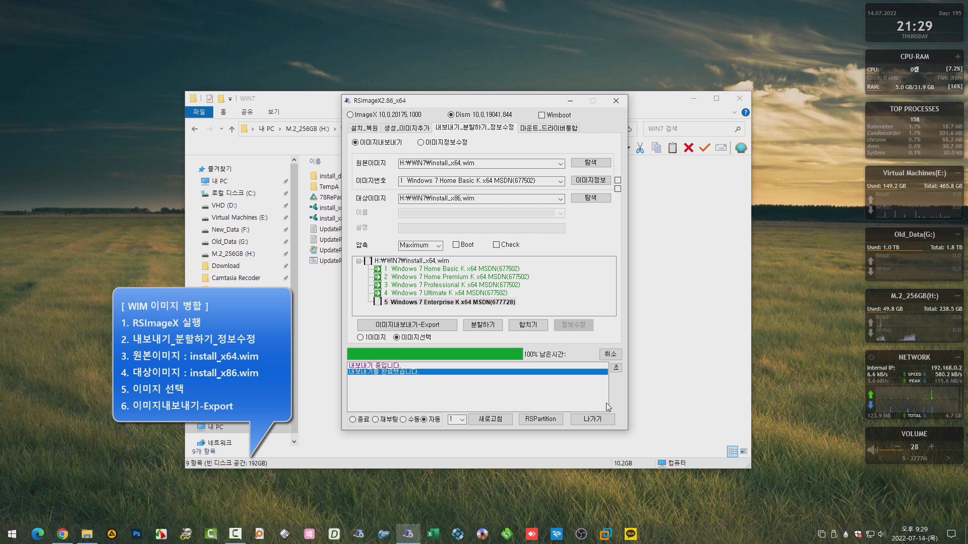Collapse H:\WIN7\install_x64.wim tree node
The image size is (968, 544).
pyautogui.click(x=359, y=261)
